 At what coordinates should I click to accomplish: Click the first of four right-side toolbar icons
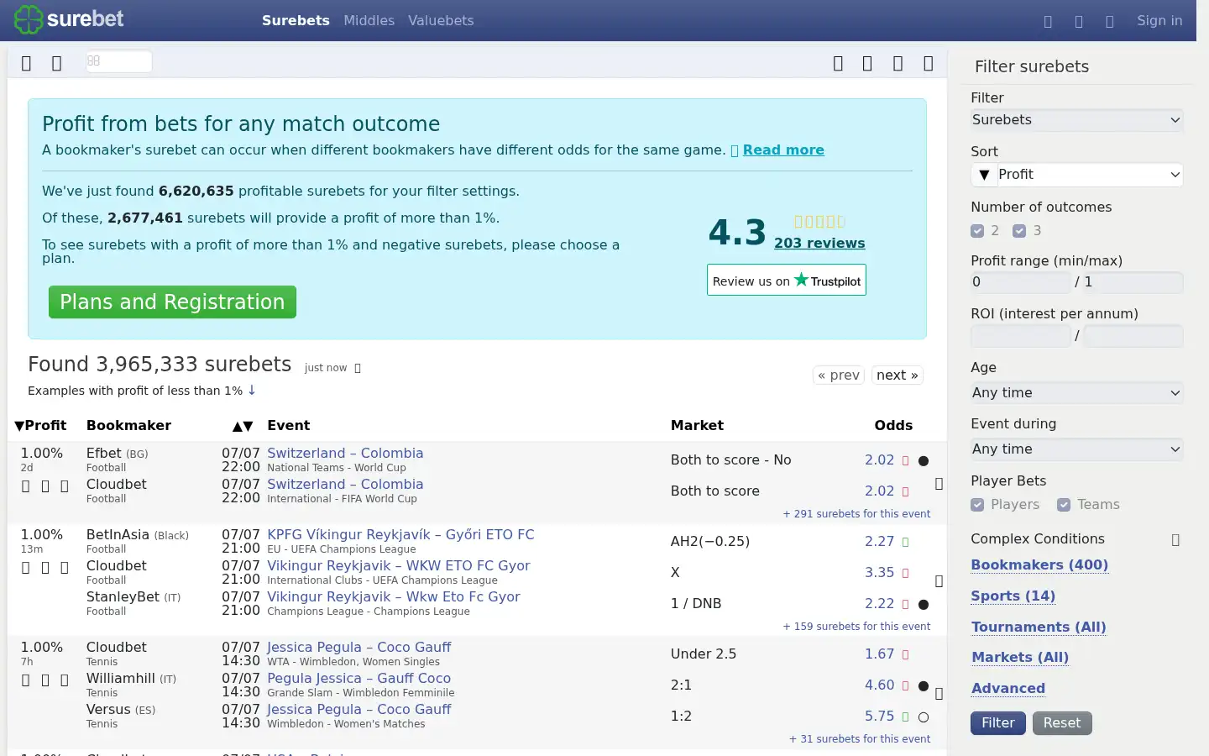pos(838,64)
